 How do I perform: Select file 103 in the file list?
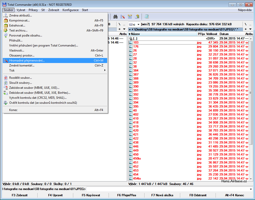click(189, 42)
